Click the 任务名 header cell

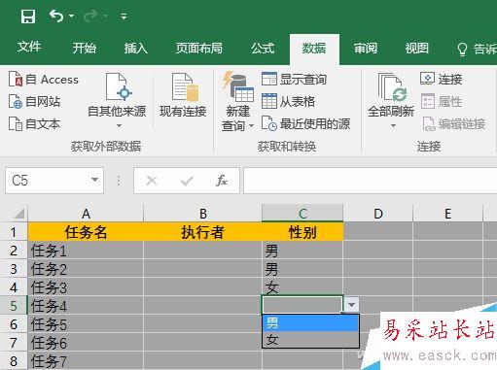click(x=86, y=232)
